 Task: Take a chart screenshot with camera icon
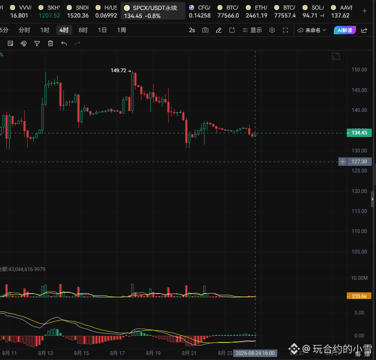[x=205, y=30]
